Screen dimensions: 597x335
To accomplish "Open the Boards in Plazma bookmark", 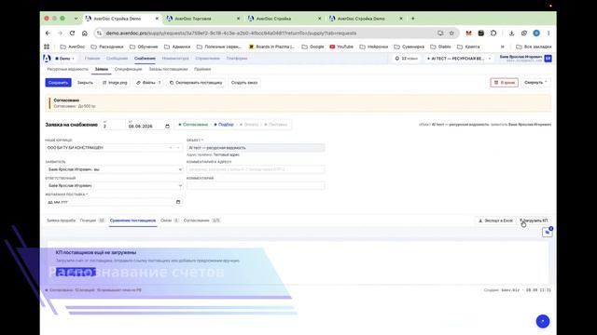I will (271, 47).
